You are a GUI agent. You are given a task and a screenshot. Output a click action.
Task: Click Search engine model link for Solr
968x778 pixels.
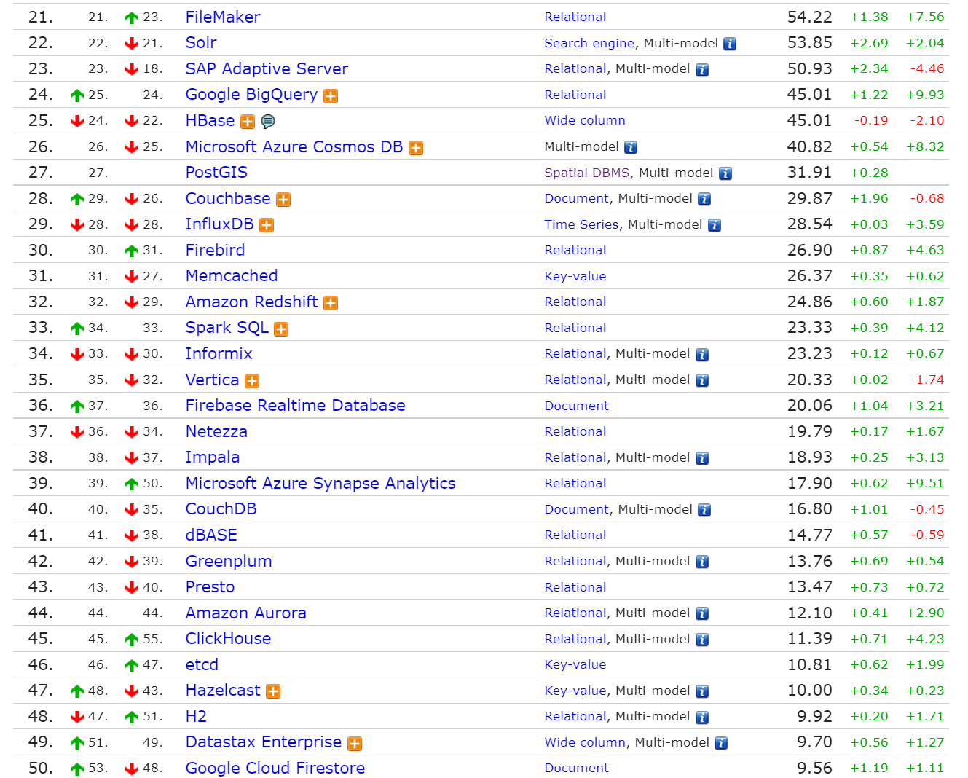589,43
